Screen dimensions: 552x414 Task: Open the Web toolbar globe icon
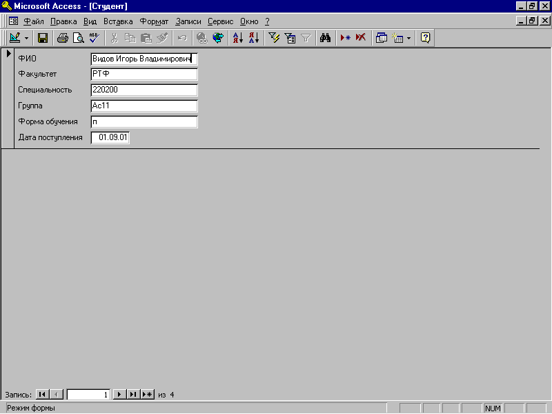[218, 38]
